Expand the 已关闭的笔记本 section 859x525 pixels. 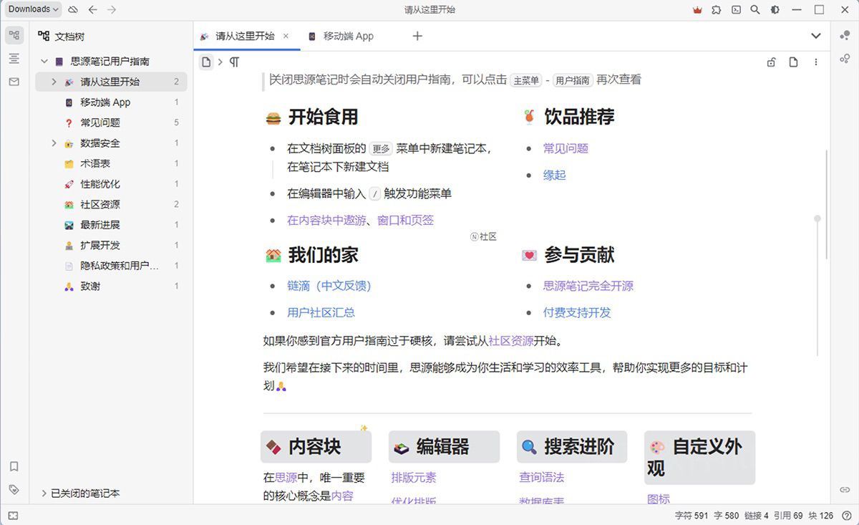(44, 493)
